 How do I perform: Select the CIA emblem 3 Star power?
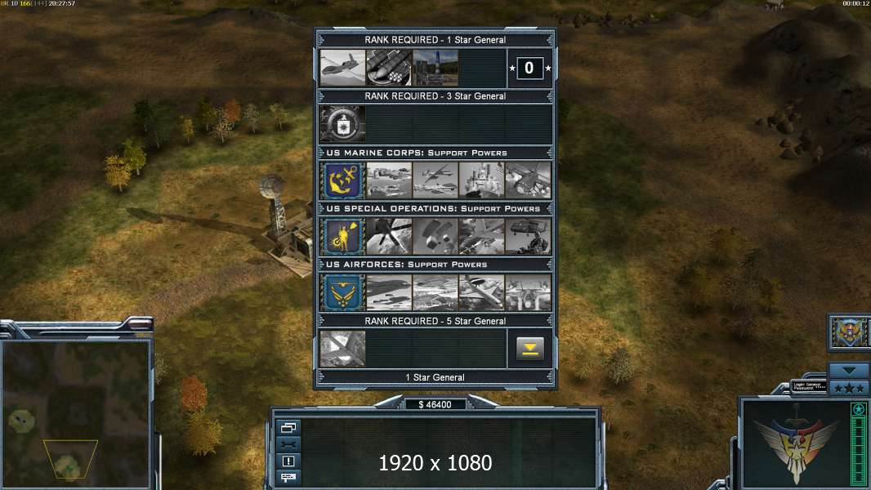342,123
